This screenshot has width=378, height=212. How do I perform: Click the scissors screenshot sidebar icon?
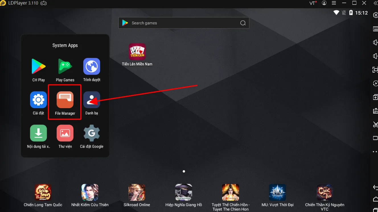pos(375,124)
